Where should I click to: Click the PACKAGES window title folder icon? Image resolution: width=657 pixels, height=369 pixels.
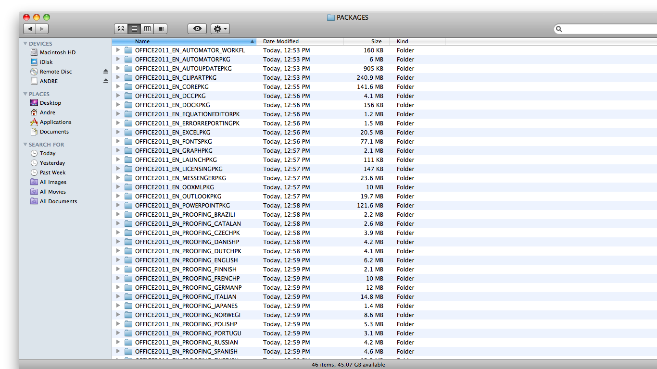click(x=330, y=17)
